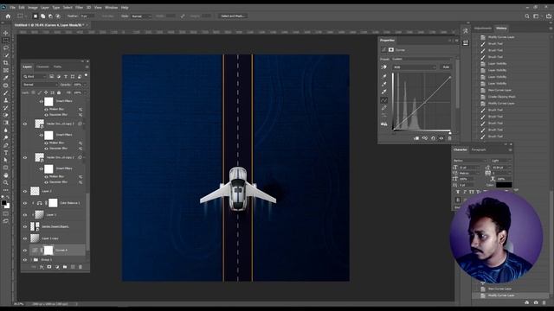The height and width of the screenshot is (311, 554).
Task: Select the Lasso tool
Action: pyautogui.click(x=6, y=48)
